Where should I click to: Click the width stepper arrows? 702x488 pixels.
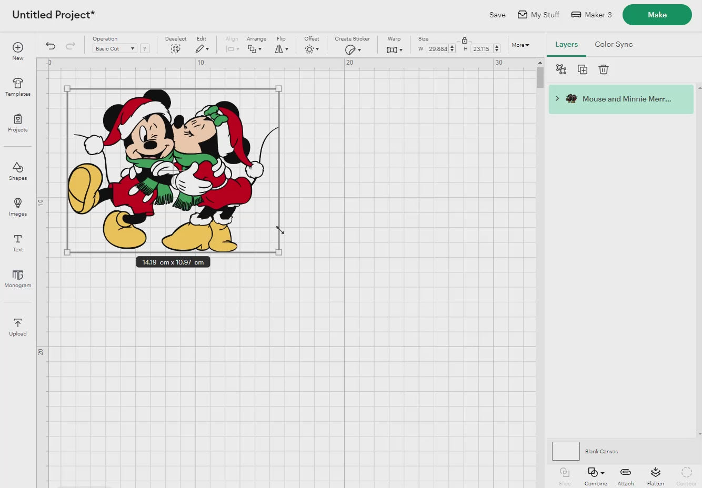(x=452, y=49)
